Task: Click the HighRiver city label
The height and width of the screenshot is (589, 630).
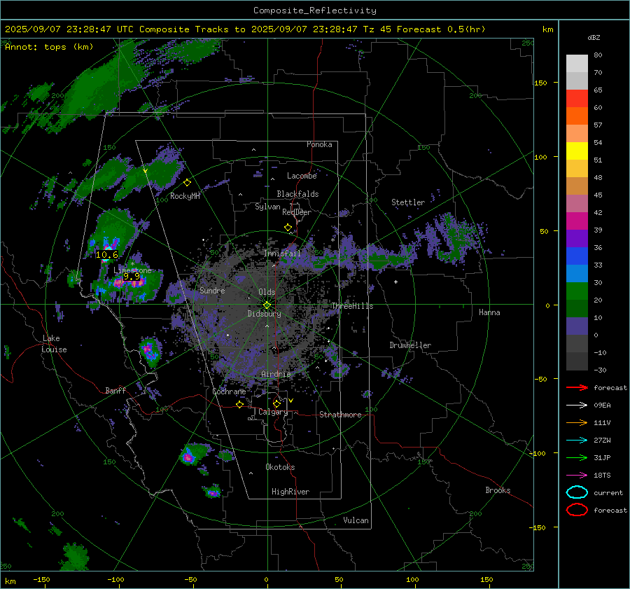Action: pyautogui.click(x=290, y=492)
